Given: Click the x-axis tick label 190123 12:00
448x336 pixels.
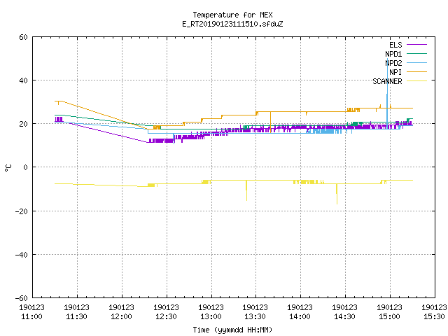Looking at the screenshot, I should [x=121, y=312].
